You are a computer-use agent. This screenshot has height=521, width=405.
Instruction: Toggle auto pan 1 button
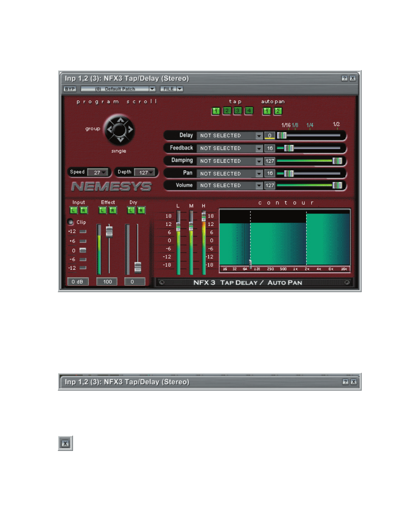[x=266, y=111]
